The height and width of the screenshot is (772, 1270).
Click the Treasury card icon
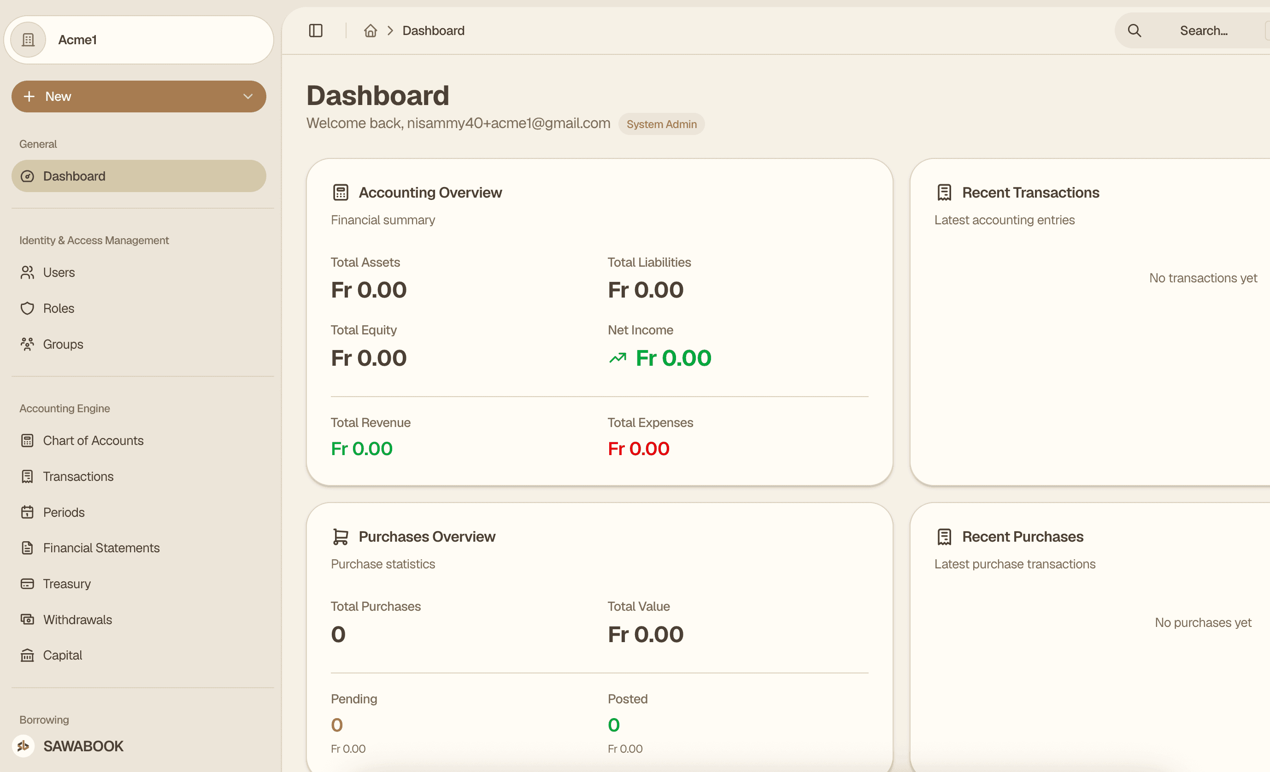(x=27, y=584)
